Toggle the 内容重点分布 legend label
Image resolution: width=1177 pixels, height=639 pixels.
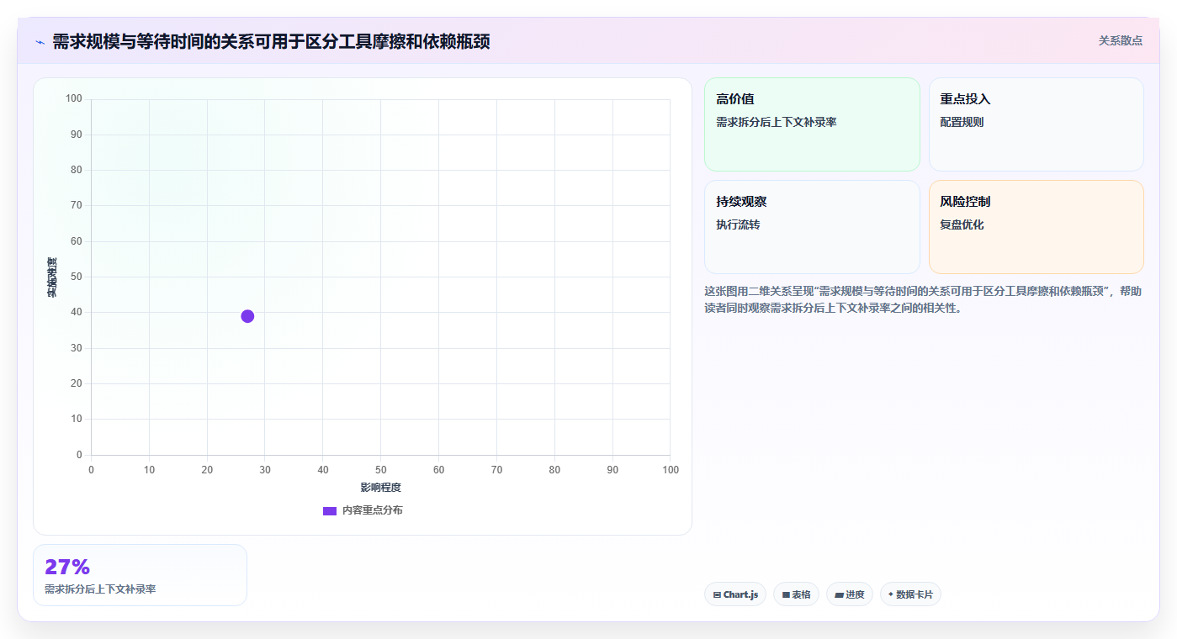(x=372, y=511)
